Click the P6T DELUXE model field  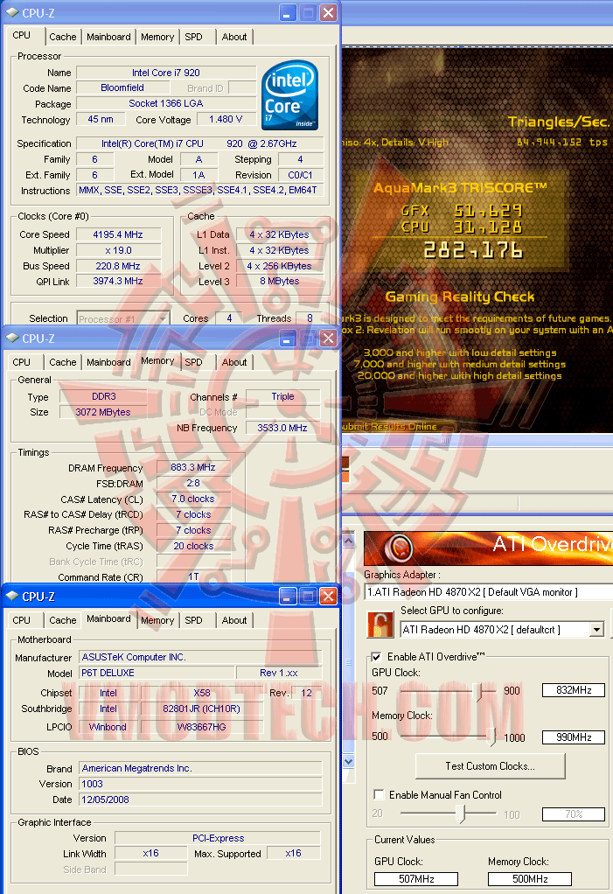pyautogui.click(x=157, y=673)
